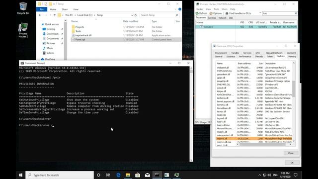Image resolution: width=318 pixels, height=179 pixels.
Task: Sort modules by Base address column
Action: [244, 63]
